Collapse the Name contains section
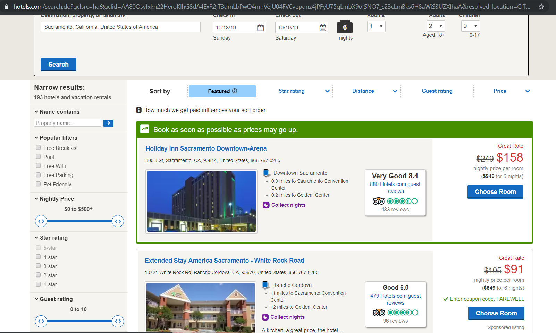556x333 pixels. pyautogui.click(x=57, y=112)
